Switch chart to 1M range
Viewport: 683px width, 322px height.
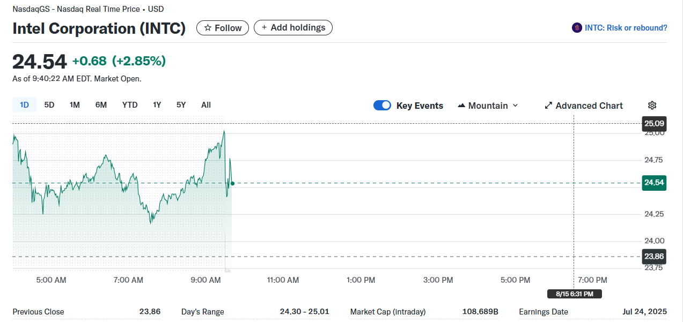tap(75, 105)
